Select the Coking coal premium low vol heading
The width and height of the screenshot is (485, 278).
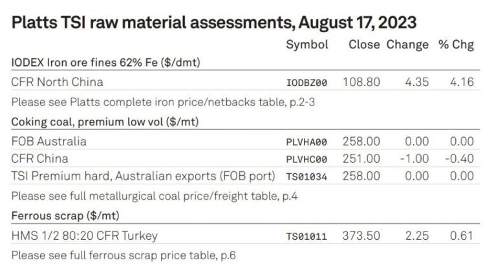105,122
